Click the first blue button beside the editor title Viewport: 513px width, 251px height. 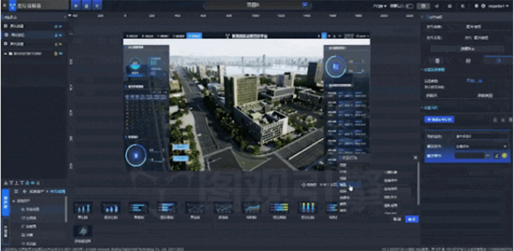tap(76, 6)
